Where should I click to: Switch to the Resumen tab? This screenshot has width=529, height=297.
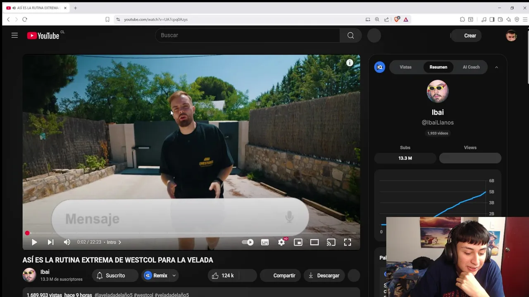coord(438,67)
